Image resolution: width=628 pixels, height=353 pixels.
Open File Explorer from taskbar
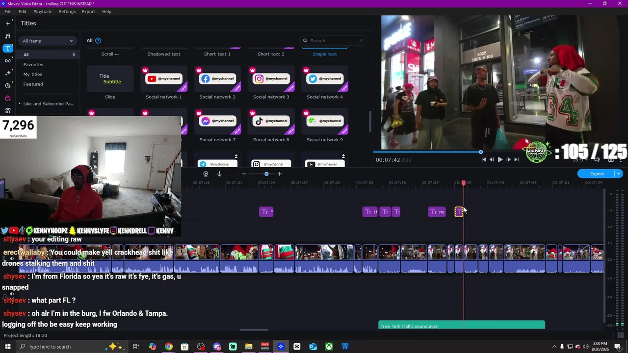pyautogui.click(x=249, y=347)
